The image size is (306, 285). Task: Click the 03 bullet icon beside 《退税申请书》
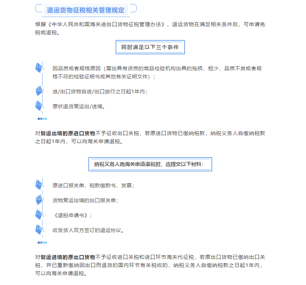[39, 215]
